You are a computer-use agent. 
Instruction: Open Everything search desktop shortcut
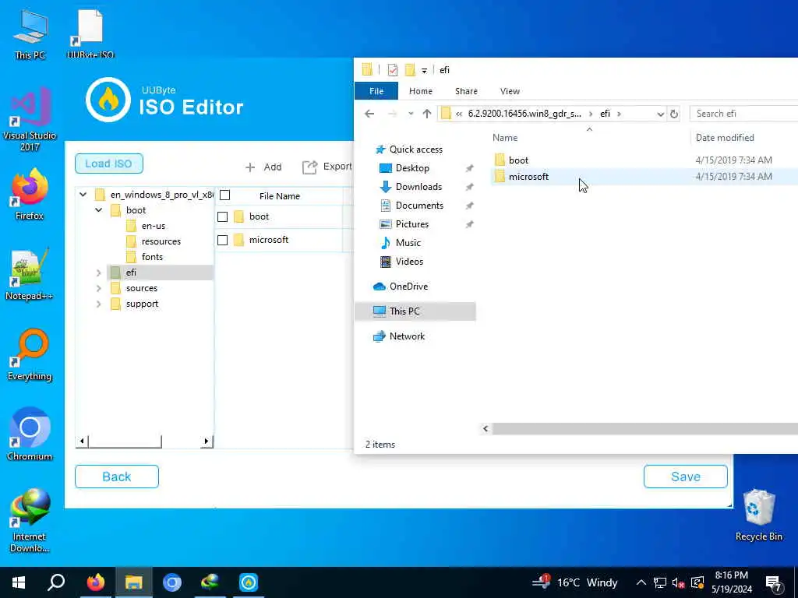coord(30,355)
